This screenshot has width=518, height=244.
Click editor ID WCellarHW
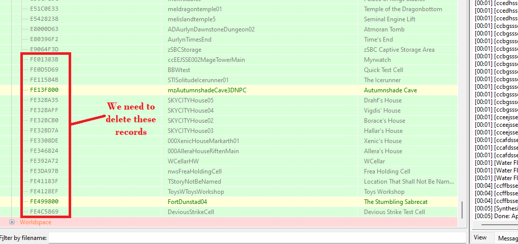click(184, 161)
